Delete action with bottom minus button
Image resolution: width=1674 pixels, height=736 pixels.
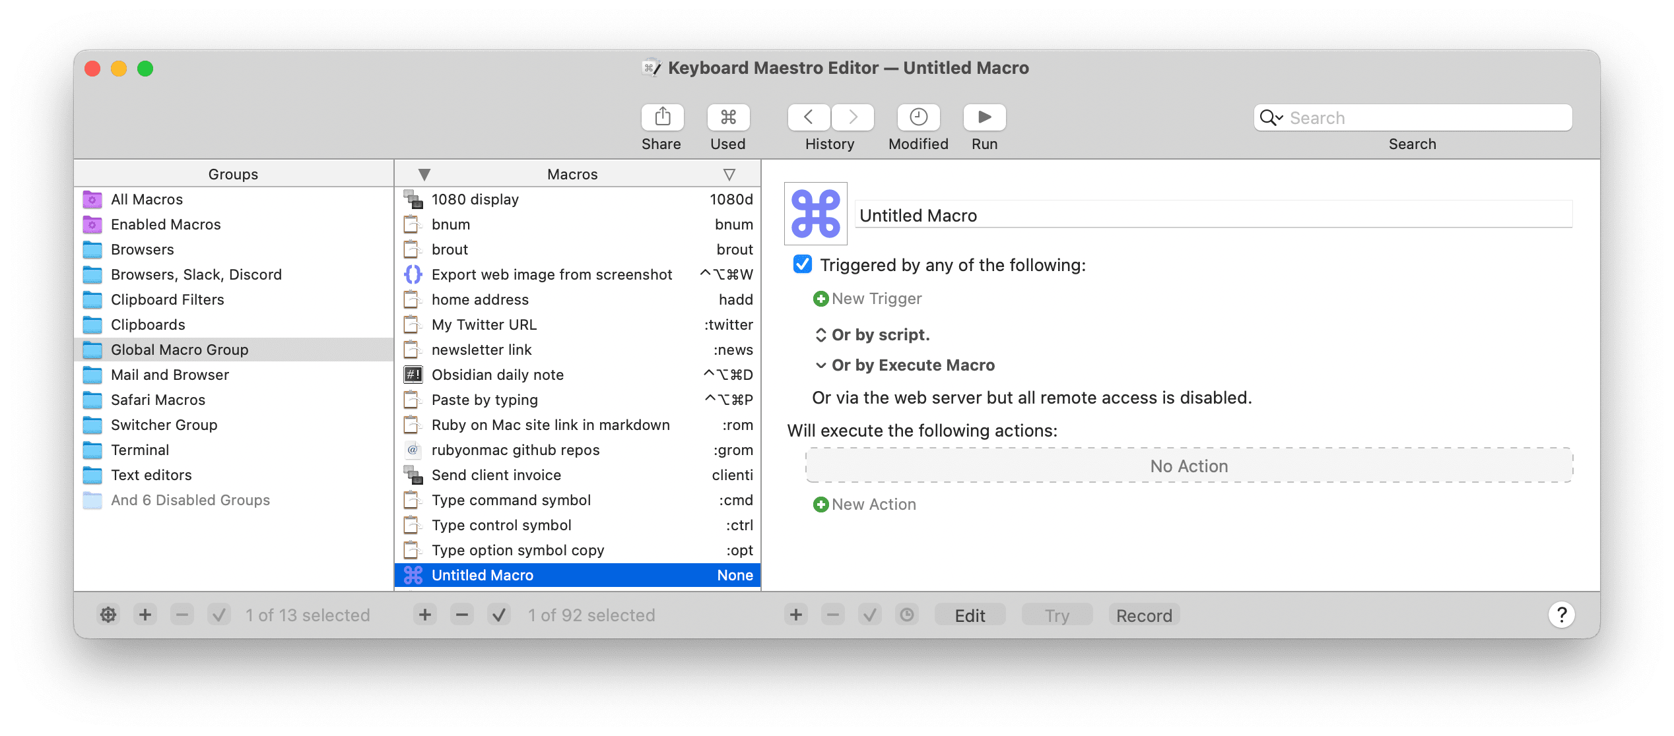[x=833, y=615]
